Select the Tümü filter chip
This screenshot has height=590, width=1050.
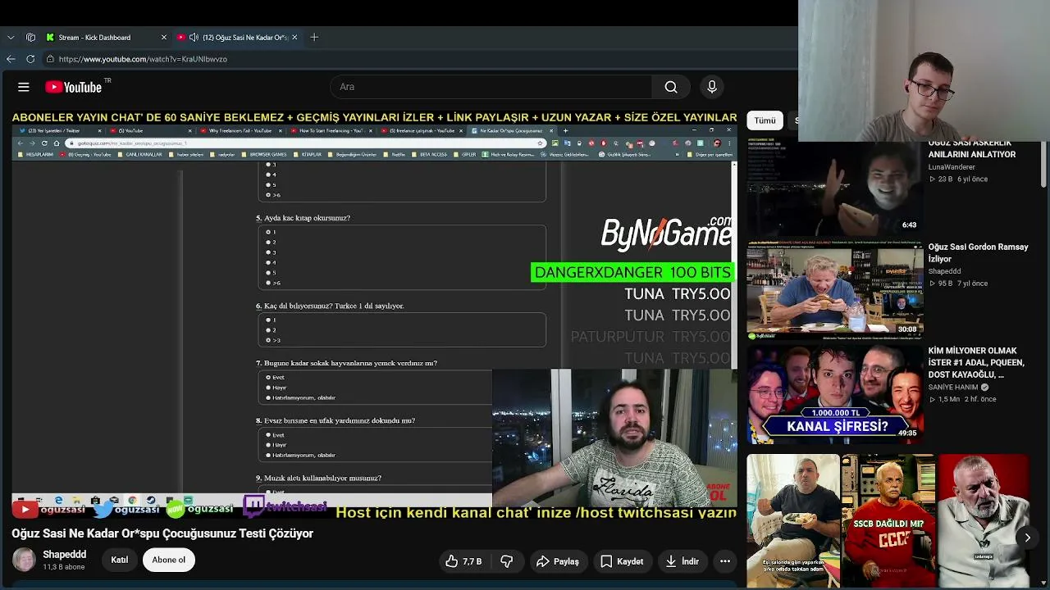[x=765, y=120]
